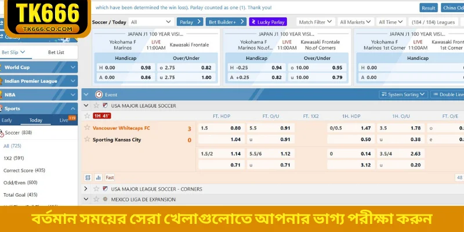The height and width of the screenshot is (232, 464).
Task: Open the Double Line dropdown
Action: [x=447, y=95]
